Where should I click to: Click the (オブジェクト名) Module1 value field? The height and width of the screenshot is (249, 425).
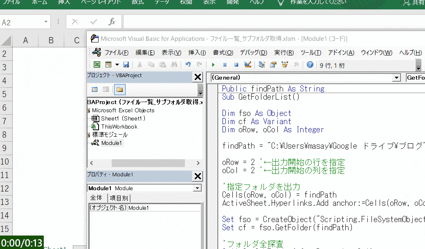coord(164,208)
